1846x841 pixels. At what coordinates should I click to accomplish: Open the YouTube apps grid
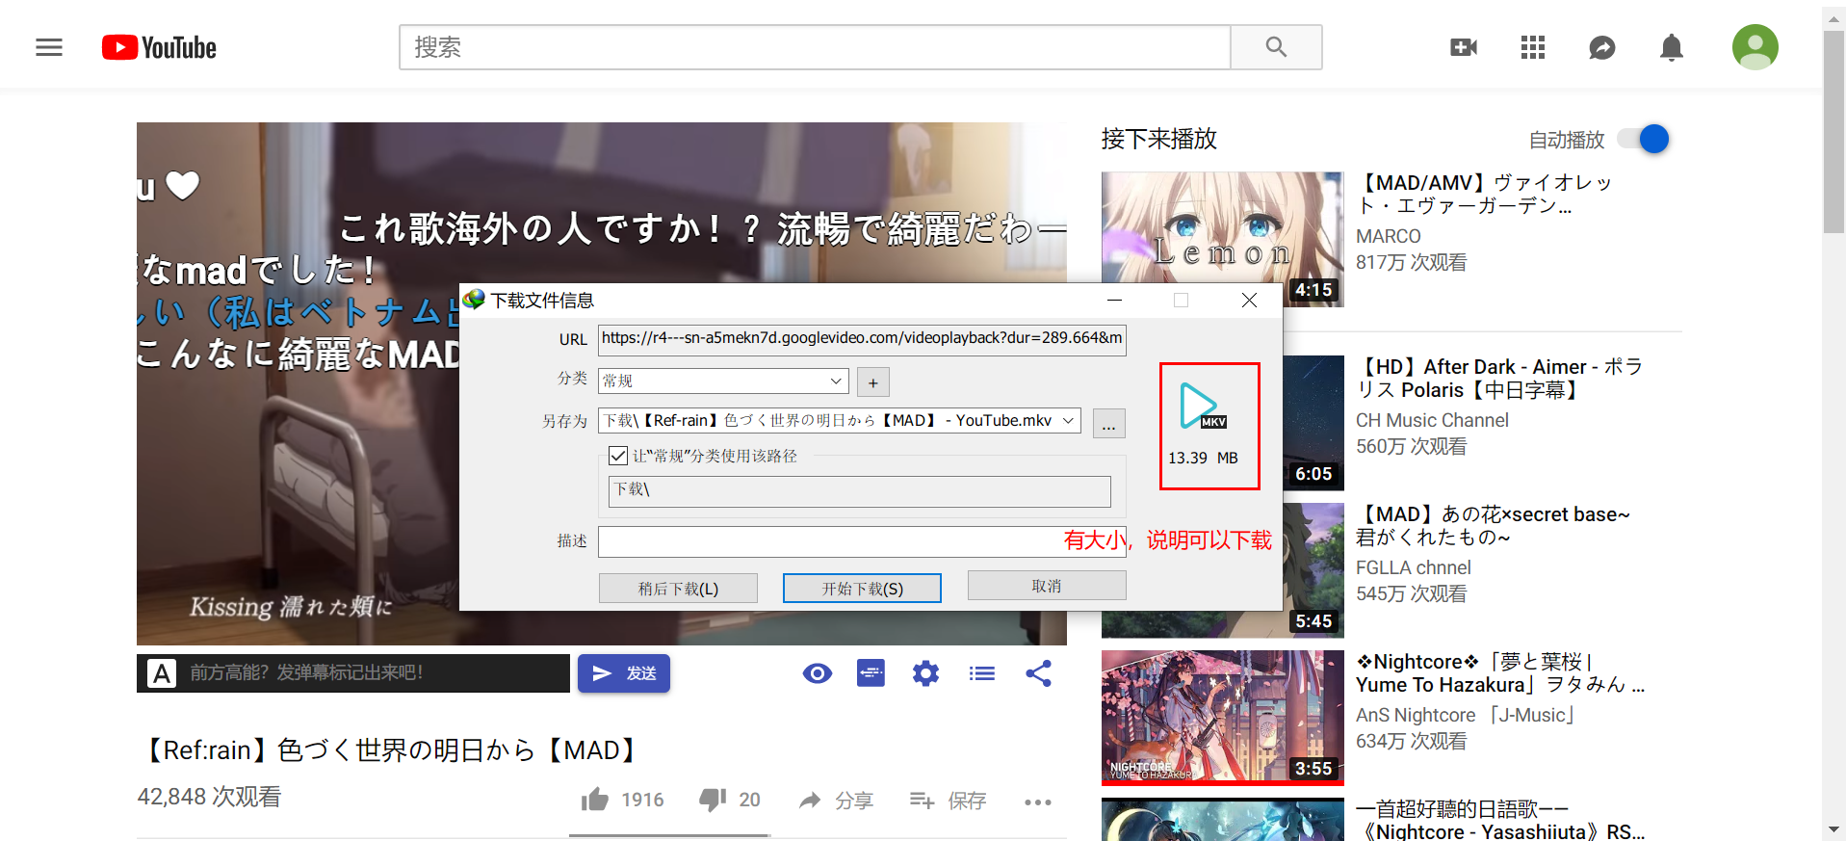[x=1533, y=47]
